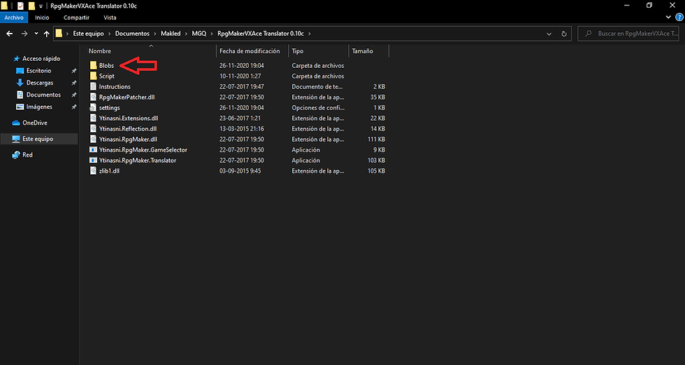Open Documentos in the sidebar
This screenshot has width=685, height=365.
43,94
